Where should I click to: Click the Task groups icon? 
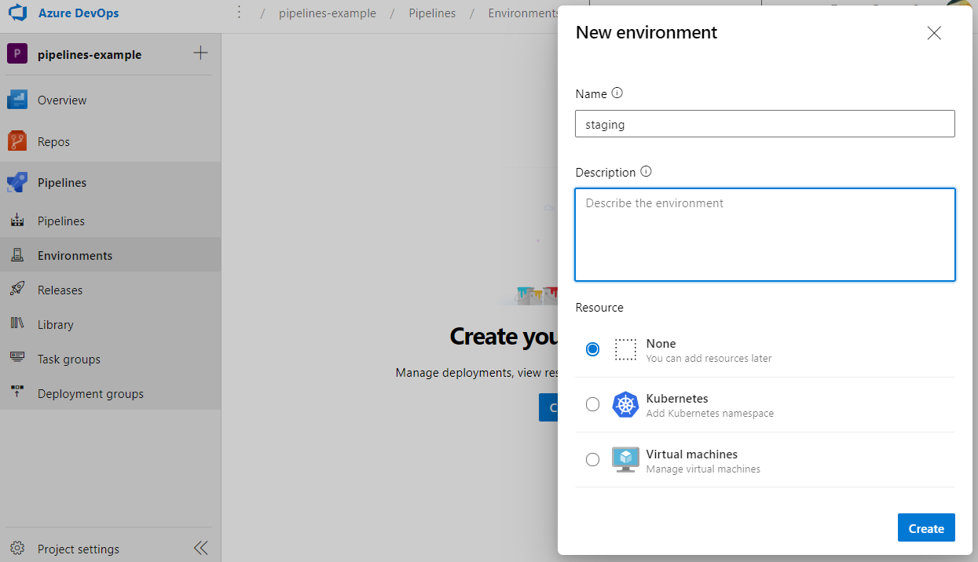pyautogui.click(x=17, y=357)
